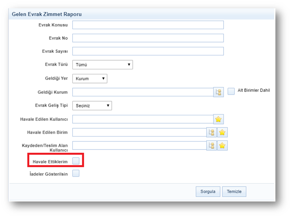This screenshot has width=292, height=218.
Task: Click star icon beside Havale Edilen Kullanıcı
Action: [x=219, y=119]
